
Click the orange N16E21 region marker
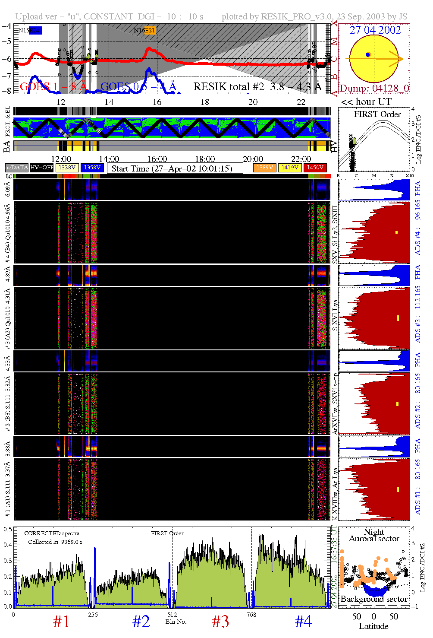tap(150, 30)
